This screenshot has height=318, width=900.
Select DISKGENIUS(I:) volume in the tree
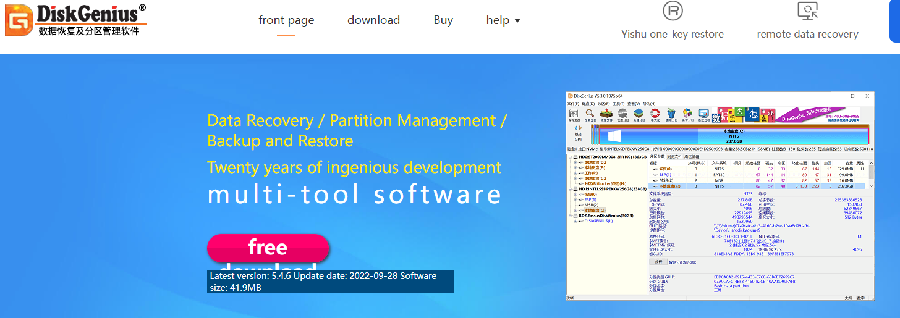[x=600, y=220]
